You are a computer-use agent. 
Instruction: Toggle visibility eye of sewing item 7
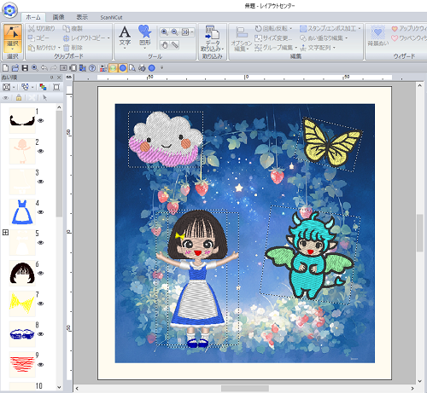pyautogui.click(x=41, y=303)
